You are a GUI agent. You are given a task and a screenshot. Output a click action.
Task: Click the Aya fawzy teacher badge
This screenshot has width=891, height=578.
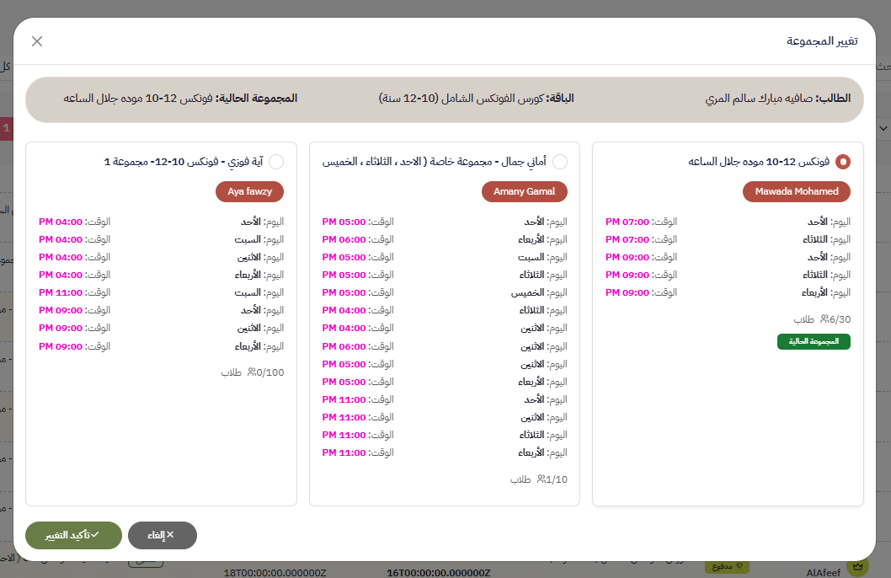[249, 191]
